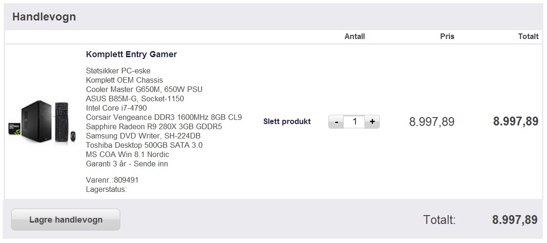Select 'Samsung DVD Writer, SH-224DB' line
The image size is (547, 243).
[143, 136]
